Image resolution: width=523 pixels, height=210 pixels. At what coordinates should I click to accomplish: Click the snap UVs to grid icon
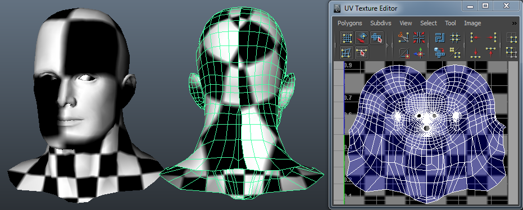pyautogui.click(x=455, y=37)
